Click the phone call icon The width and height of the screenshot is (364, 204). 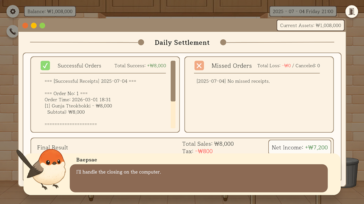tap(13, 31)
